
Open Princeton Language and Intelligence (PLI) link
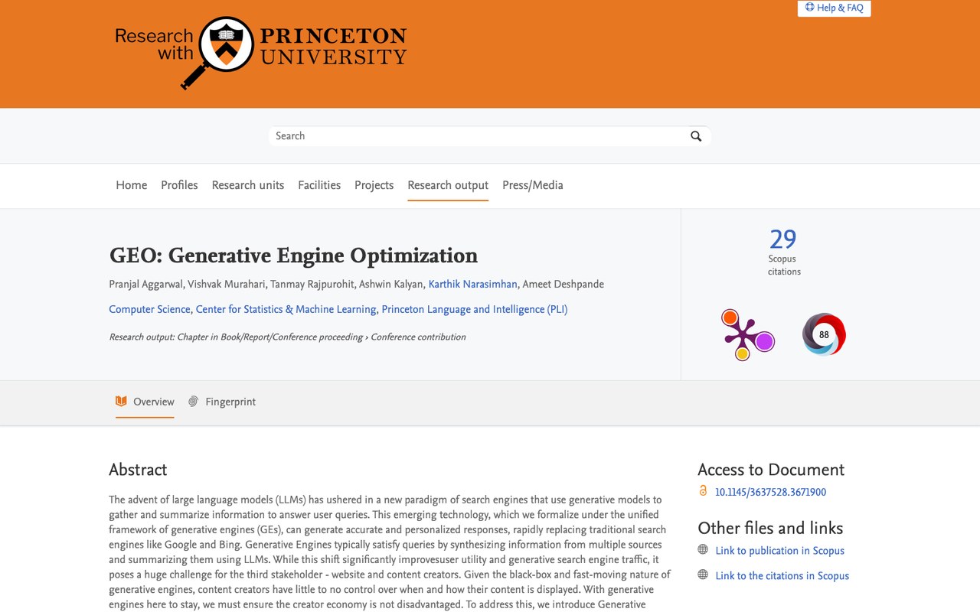coord(475,310)
